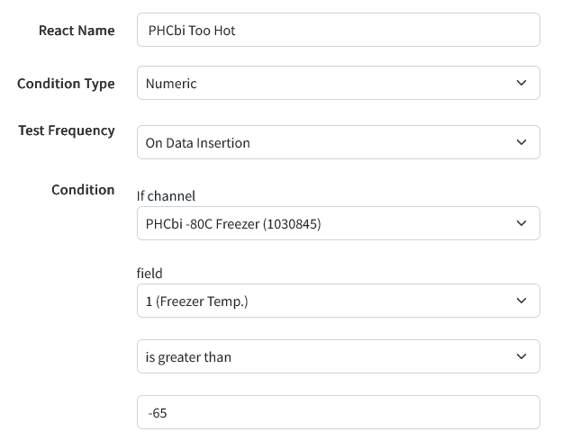This screenshot has height=432, width=562.
Task: Click the 'If channel' caption text
Action: 166,195
